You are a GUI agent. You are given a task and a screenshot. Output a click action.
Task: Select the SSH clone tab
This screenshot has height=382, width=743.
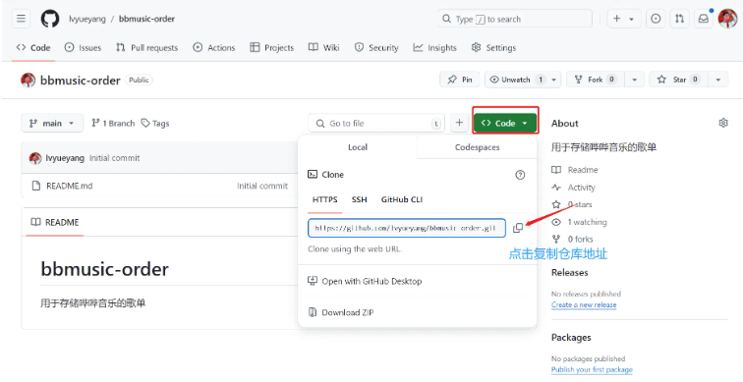tap(359, 199)
